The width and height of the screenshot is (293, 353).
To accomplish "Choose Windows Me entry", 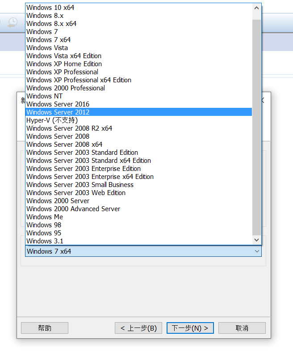I will click(x=138, y=217).
